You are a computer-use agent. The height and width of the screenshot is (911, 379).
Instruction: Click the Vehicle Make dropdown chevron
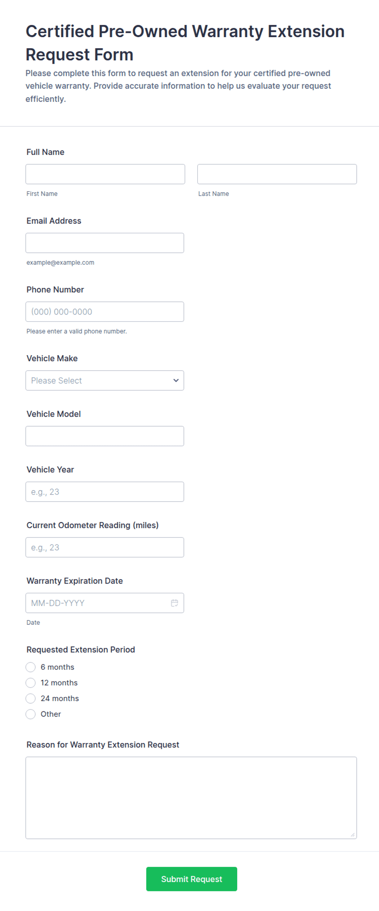click(176, 380)
